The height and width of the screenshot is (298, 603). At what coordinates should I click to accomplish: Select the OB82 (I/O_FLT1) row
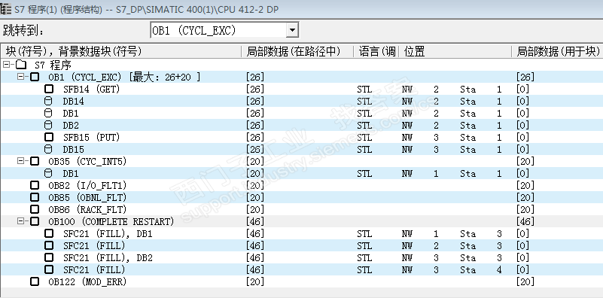301,185
